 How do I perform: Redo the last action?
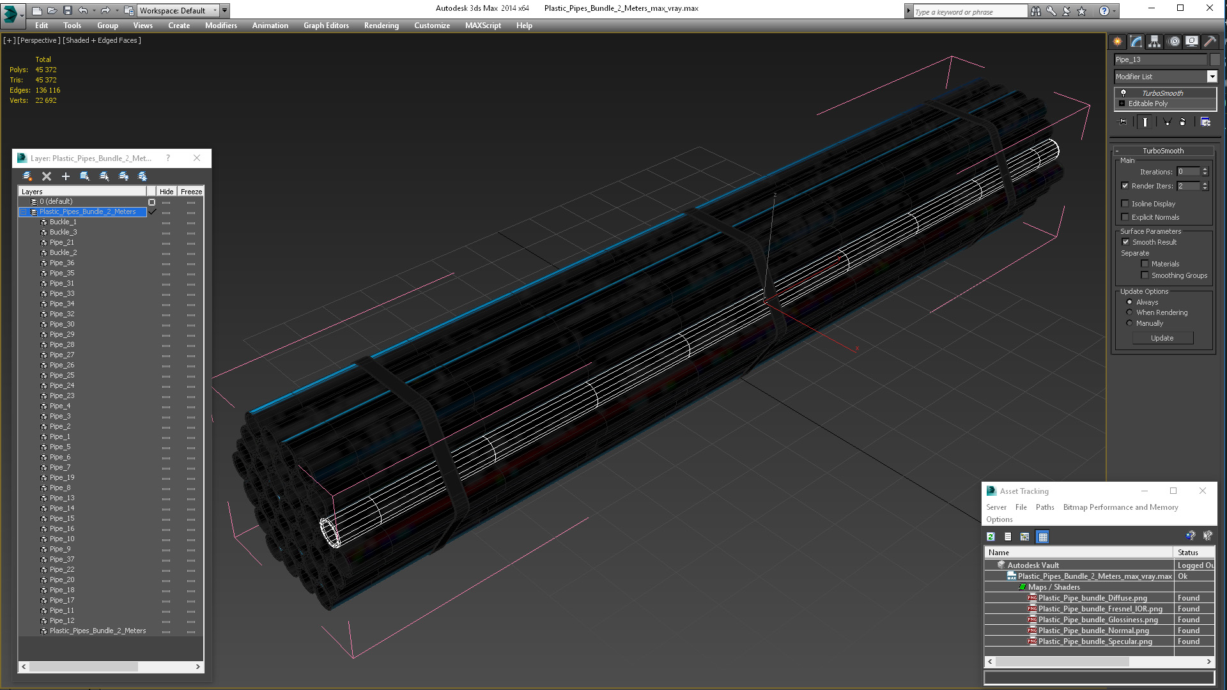coord(105,10)
